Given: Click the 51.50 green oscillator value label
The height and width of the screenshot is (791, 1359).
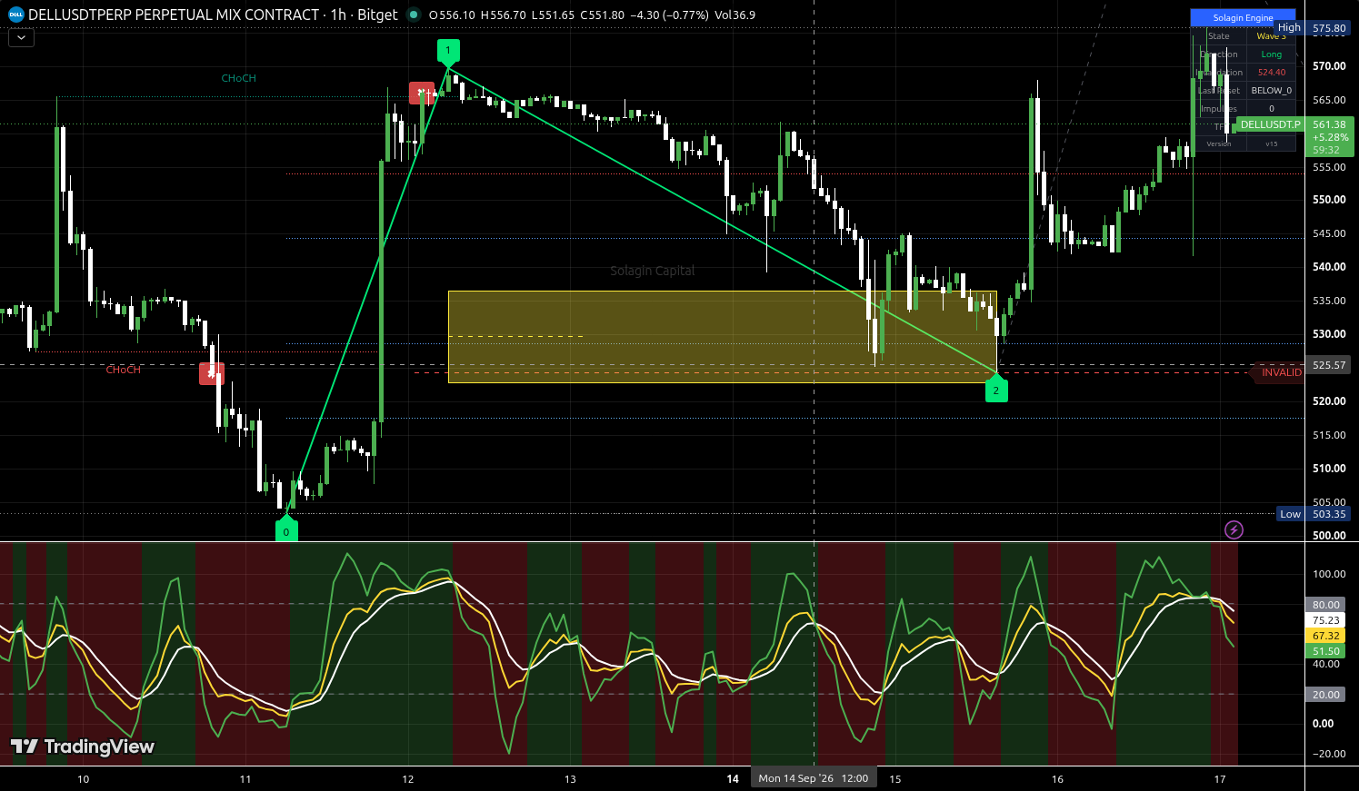Looking at the screenshot, I should 1326,651.
